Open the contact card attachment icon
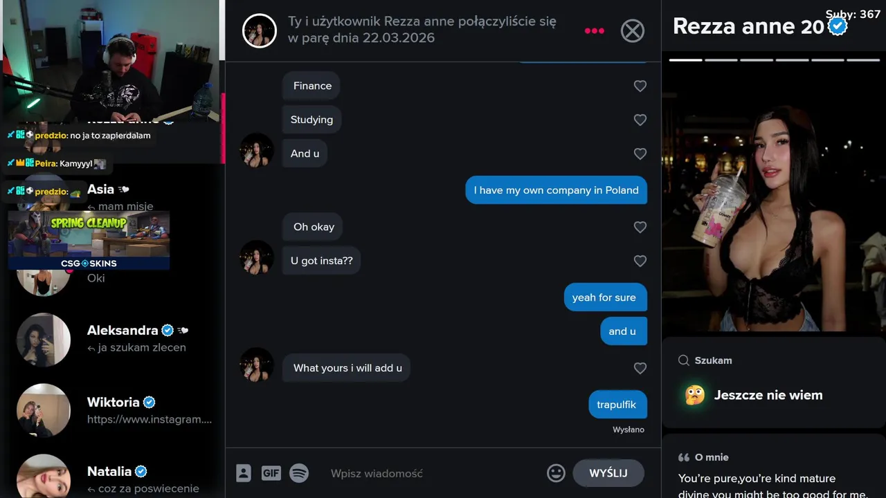Viewport: 886px width, 498px height. [244, 473]
